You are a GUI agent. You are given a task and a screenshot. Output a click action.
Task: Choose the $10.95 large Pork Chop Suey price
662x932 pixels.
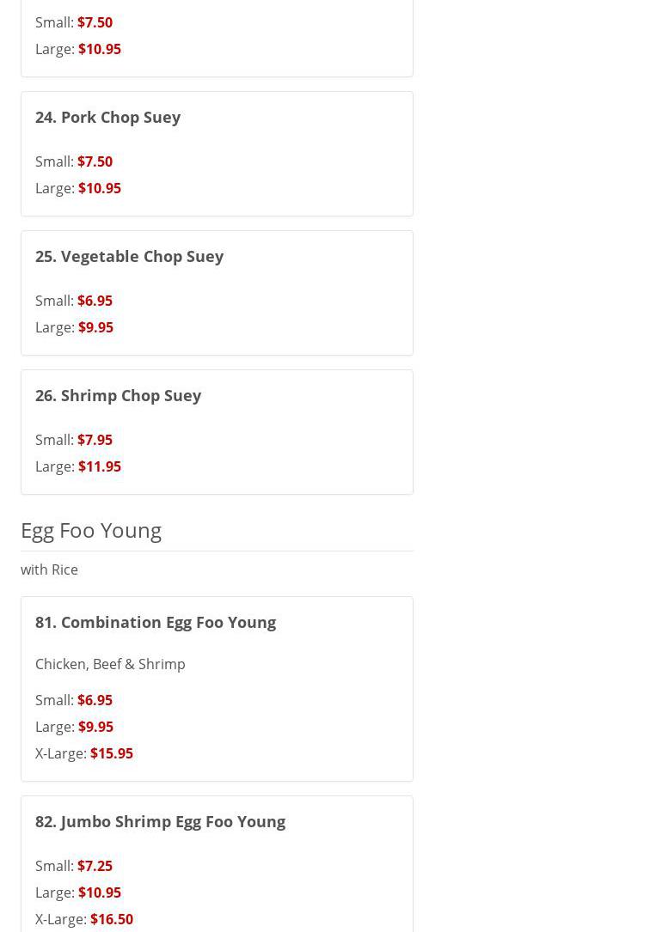pos(100,188)
